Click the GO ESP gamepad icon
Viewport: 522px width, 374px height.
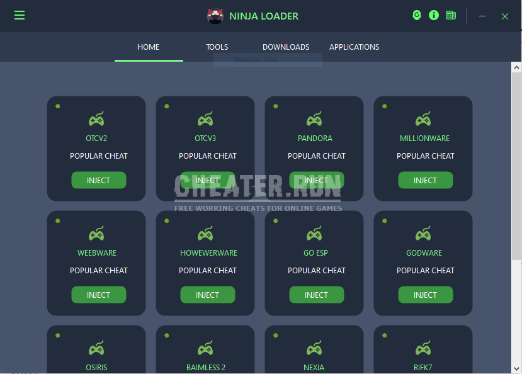tap(314, 233)
